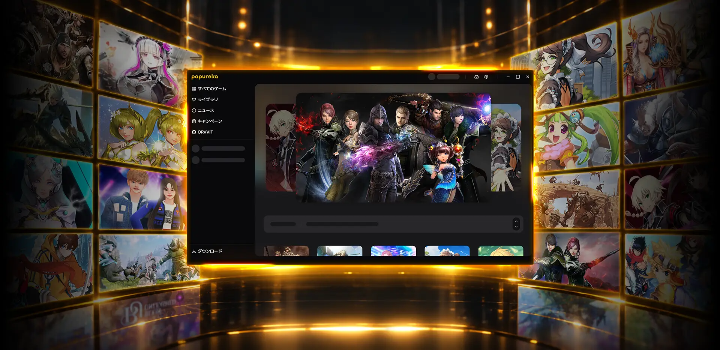Switch to the maid with glasses banner
The height and width of the screenshot is (350, 720).
pyautogui.click(x=506, y=148)
